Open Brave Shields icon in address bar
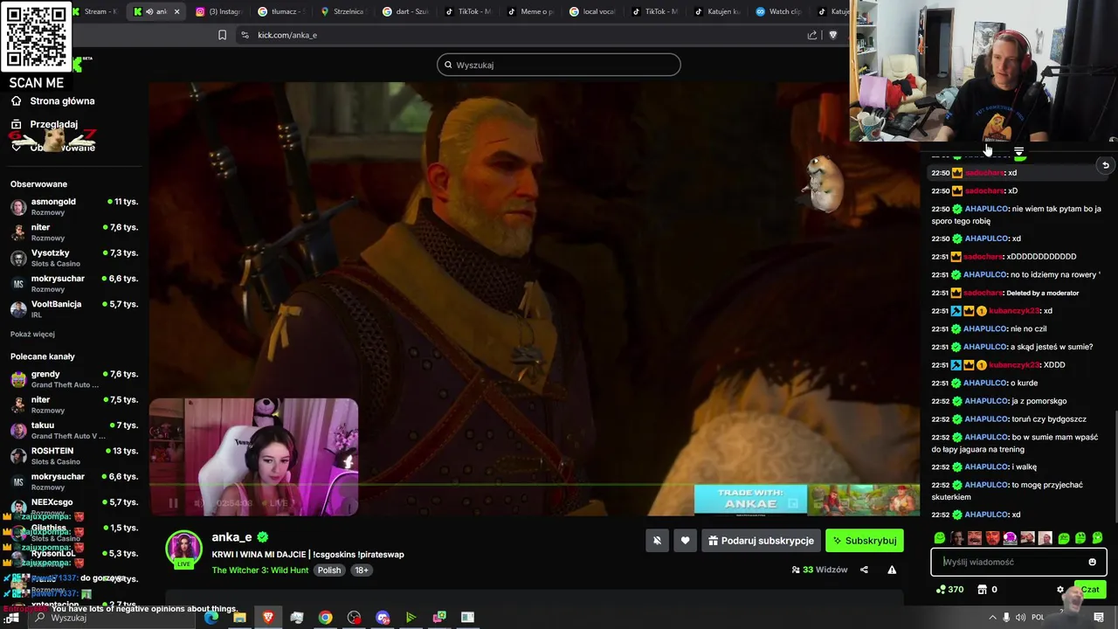 (832, 35)
